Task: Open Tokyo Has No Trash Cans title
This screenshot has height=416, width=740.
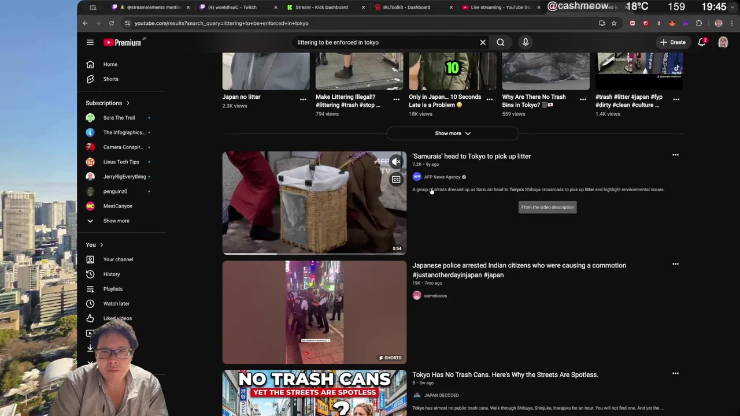Action: point(505,374)
